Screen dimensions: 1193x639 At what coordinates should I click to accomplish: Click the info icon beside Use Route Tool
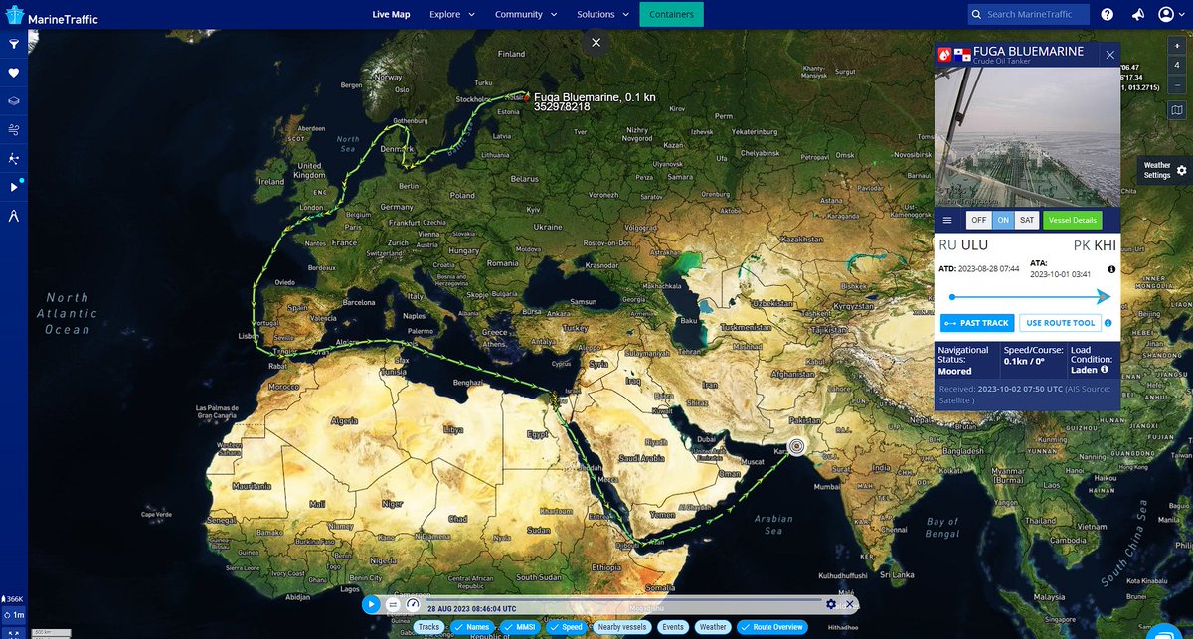[1108, 323]
